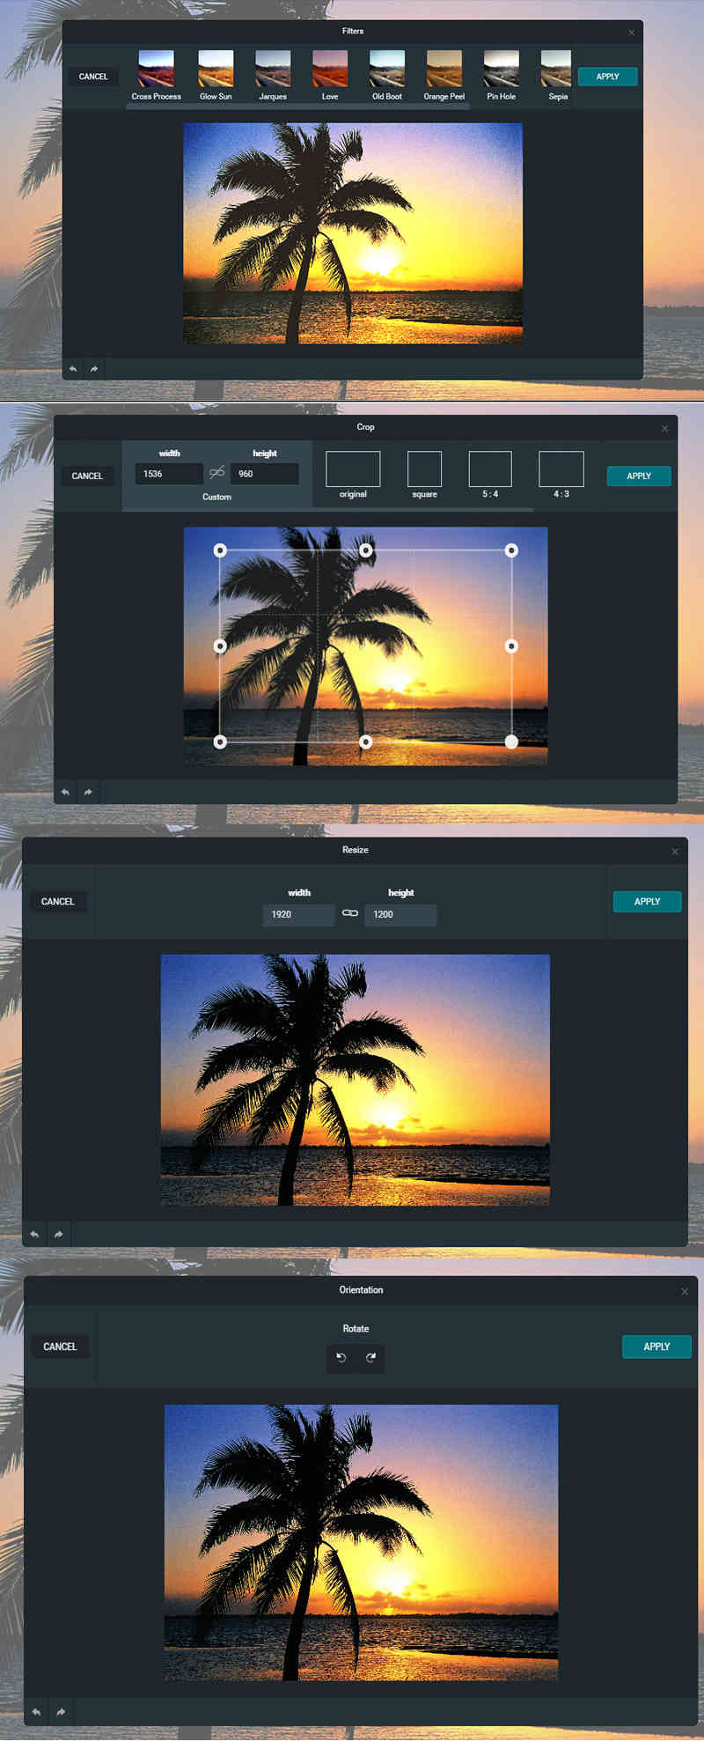Undo in the Orientation panel
Viewport: 704px width, 1749px height.
(x=37, y=1712)
